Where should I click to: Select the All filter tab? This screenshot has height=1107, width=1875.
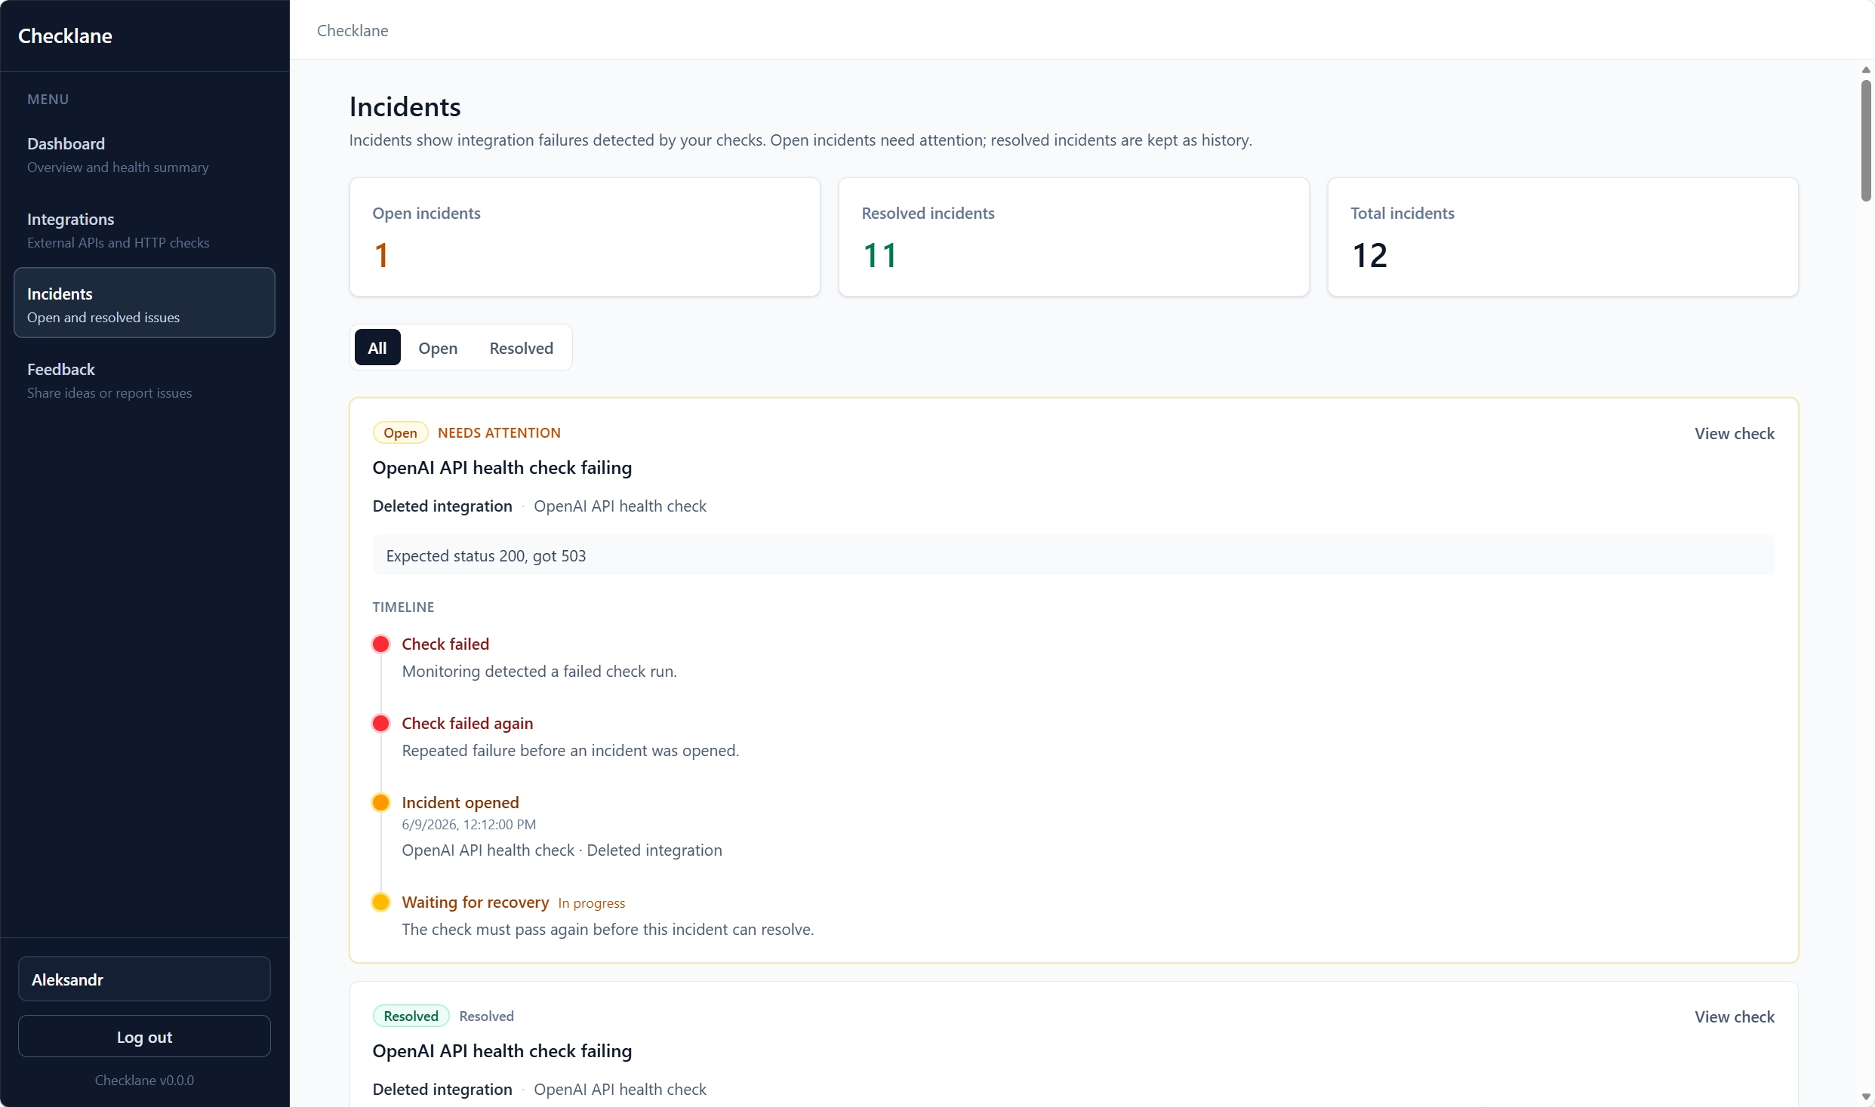pos(377,348)
